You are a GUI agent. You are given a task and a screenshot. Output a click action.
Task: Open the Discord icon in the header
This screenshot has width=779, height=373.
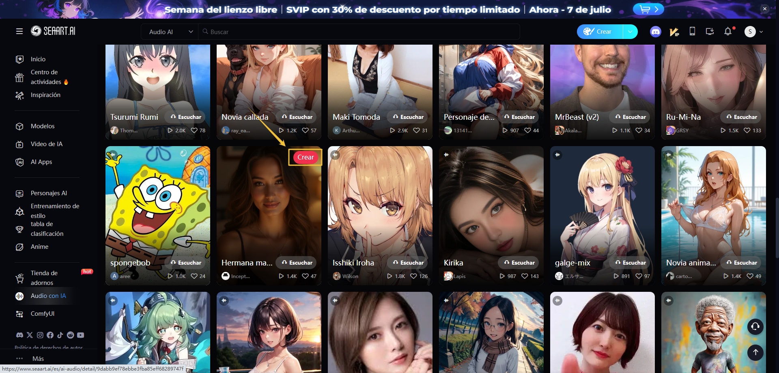point(655,32)
